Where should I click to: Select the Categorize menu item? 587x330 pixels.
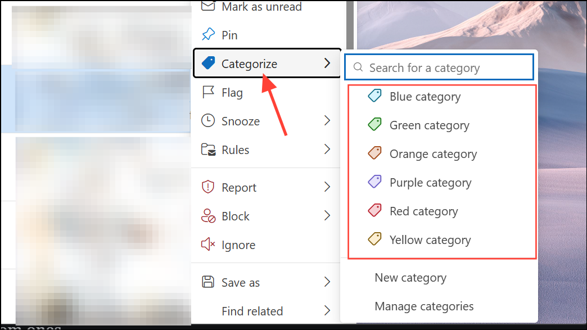click(267, 63)
